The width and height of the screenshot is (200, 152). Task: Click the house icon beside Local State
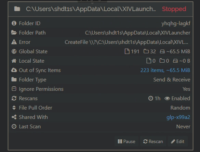click(x=14, y=61)
